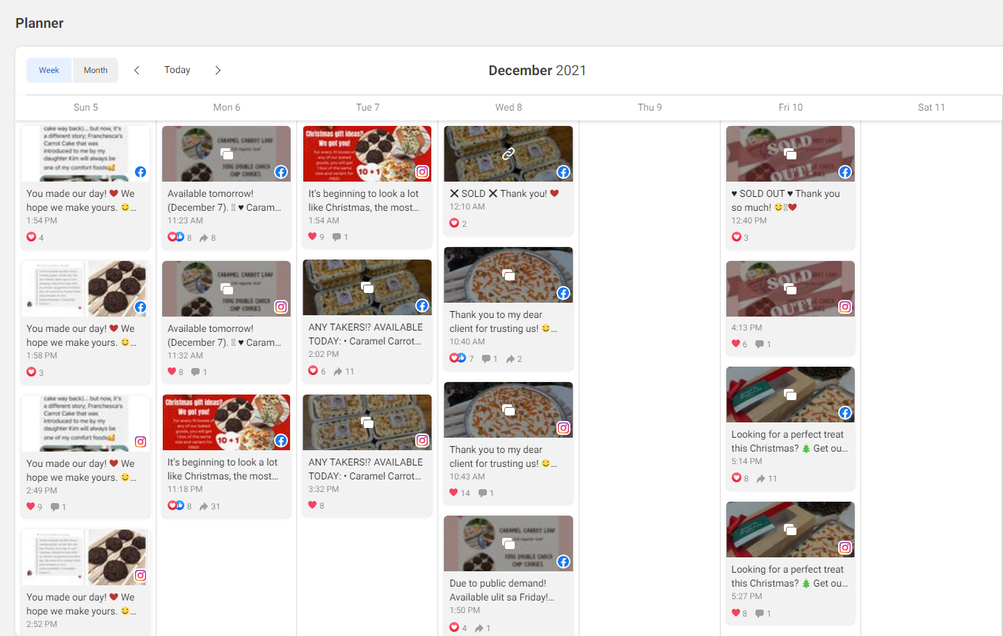Click the Facebook badge on Sunday's 1:54 PM post

click(141, 172)
